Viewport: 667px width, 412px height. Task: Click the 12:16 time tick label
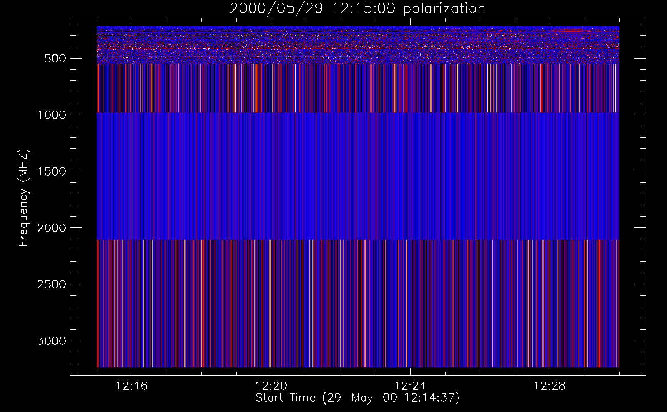coord(132,386)
